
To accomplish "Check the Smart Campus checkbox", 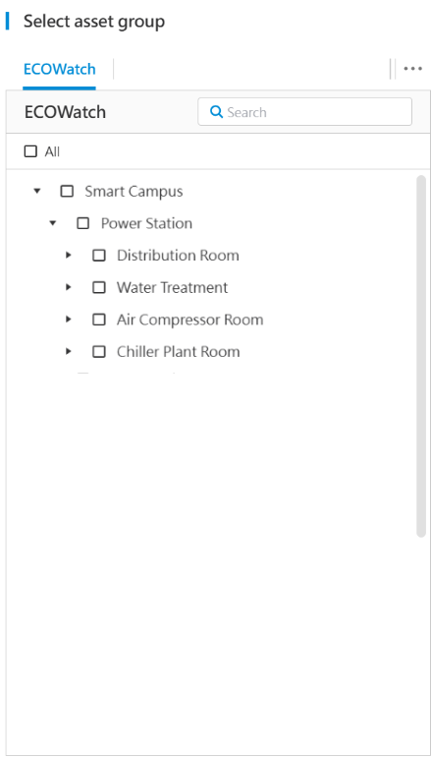I will point(67,191).
